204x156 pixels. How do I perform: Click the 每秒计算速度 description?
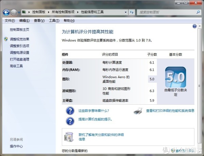pos(112,63)
